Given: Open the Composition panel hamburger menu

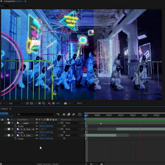Looking at the screenshot, I should [25, 1].
